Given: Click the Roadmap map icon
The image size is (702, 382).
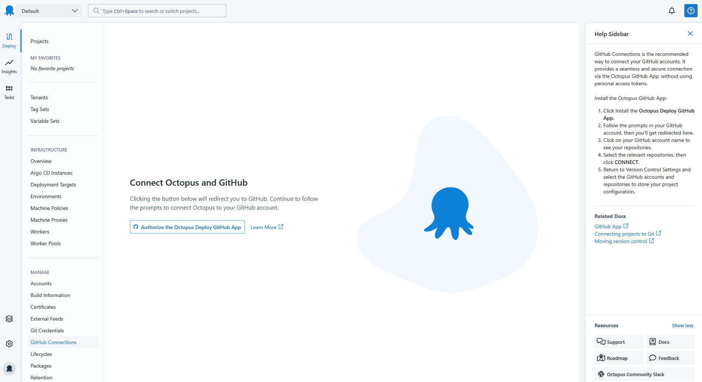Looking at the screenshot, I should point(601,358).
